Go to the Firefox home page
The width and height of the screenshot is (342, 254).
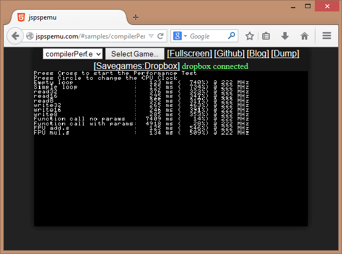point(304,36)
